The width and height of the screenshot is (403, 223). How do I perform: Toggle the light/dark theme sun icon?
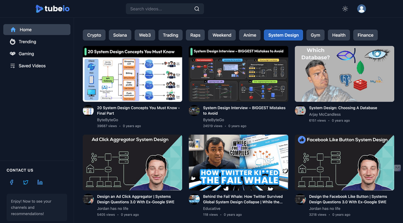tap(345, 9)
